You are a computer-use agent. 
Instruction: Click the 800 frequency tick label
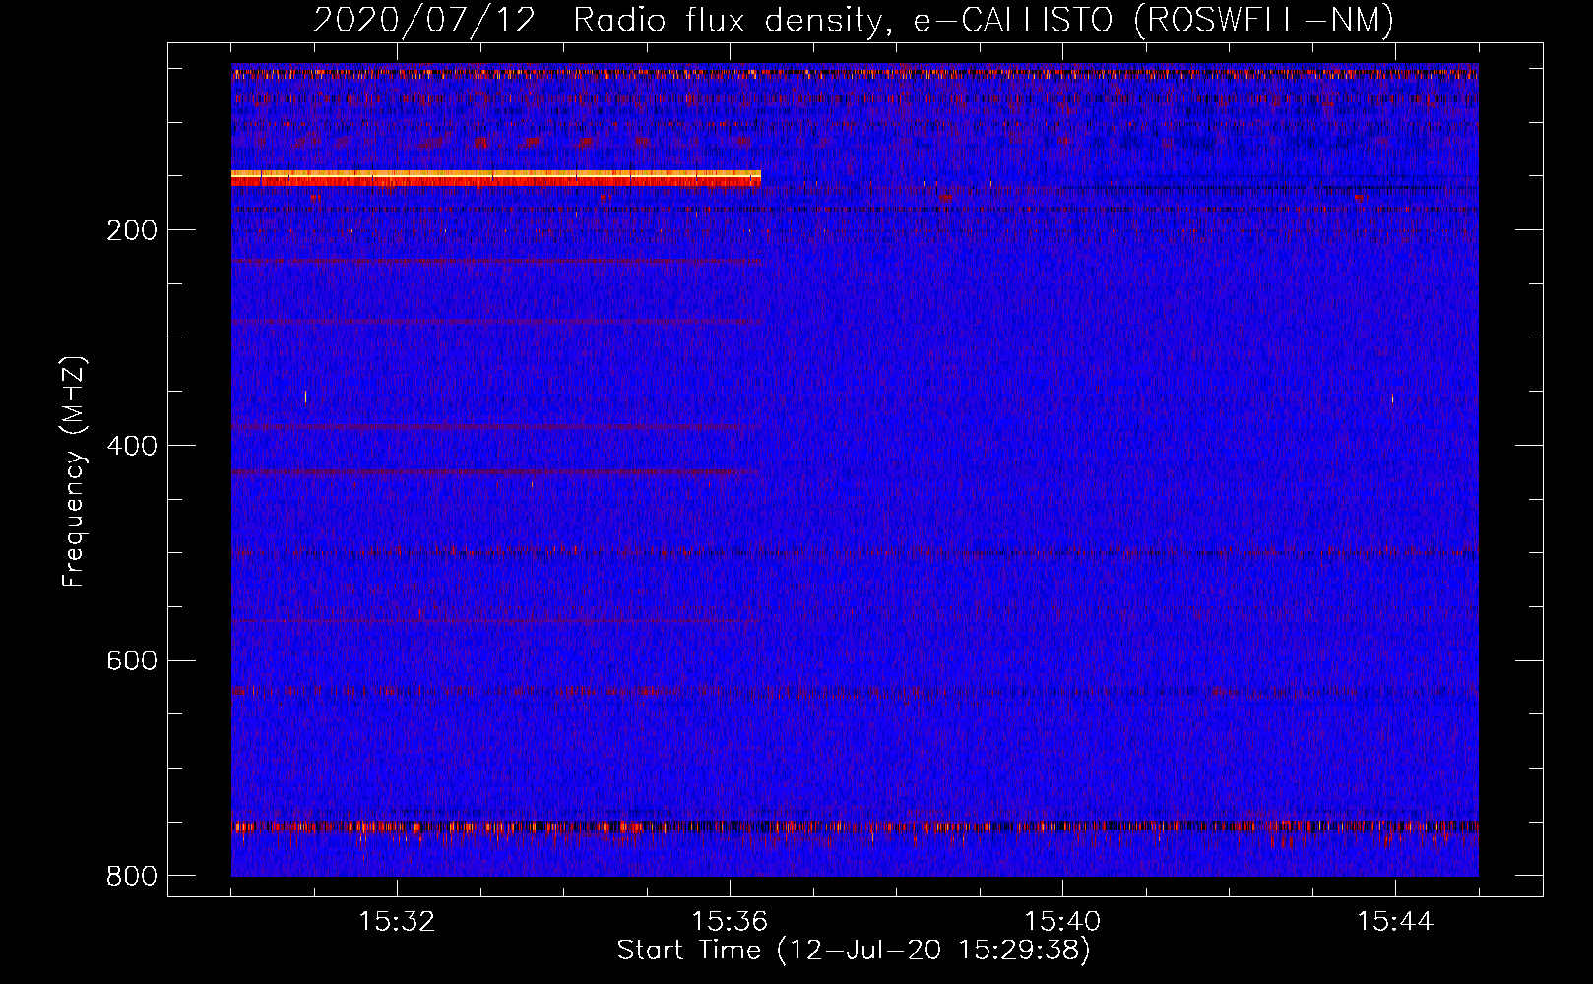(132, 876)
